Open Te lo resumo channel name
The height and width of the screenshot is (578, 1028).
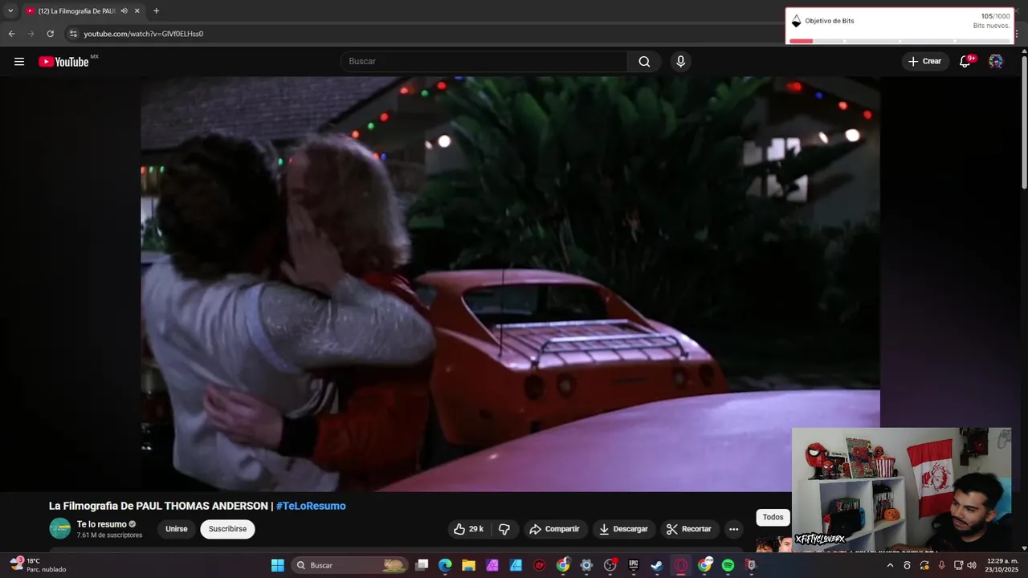pos(101,524)
